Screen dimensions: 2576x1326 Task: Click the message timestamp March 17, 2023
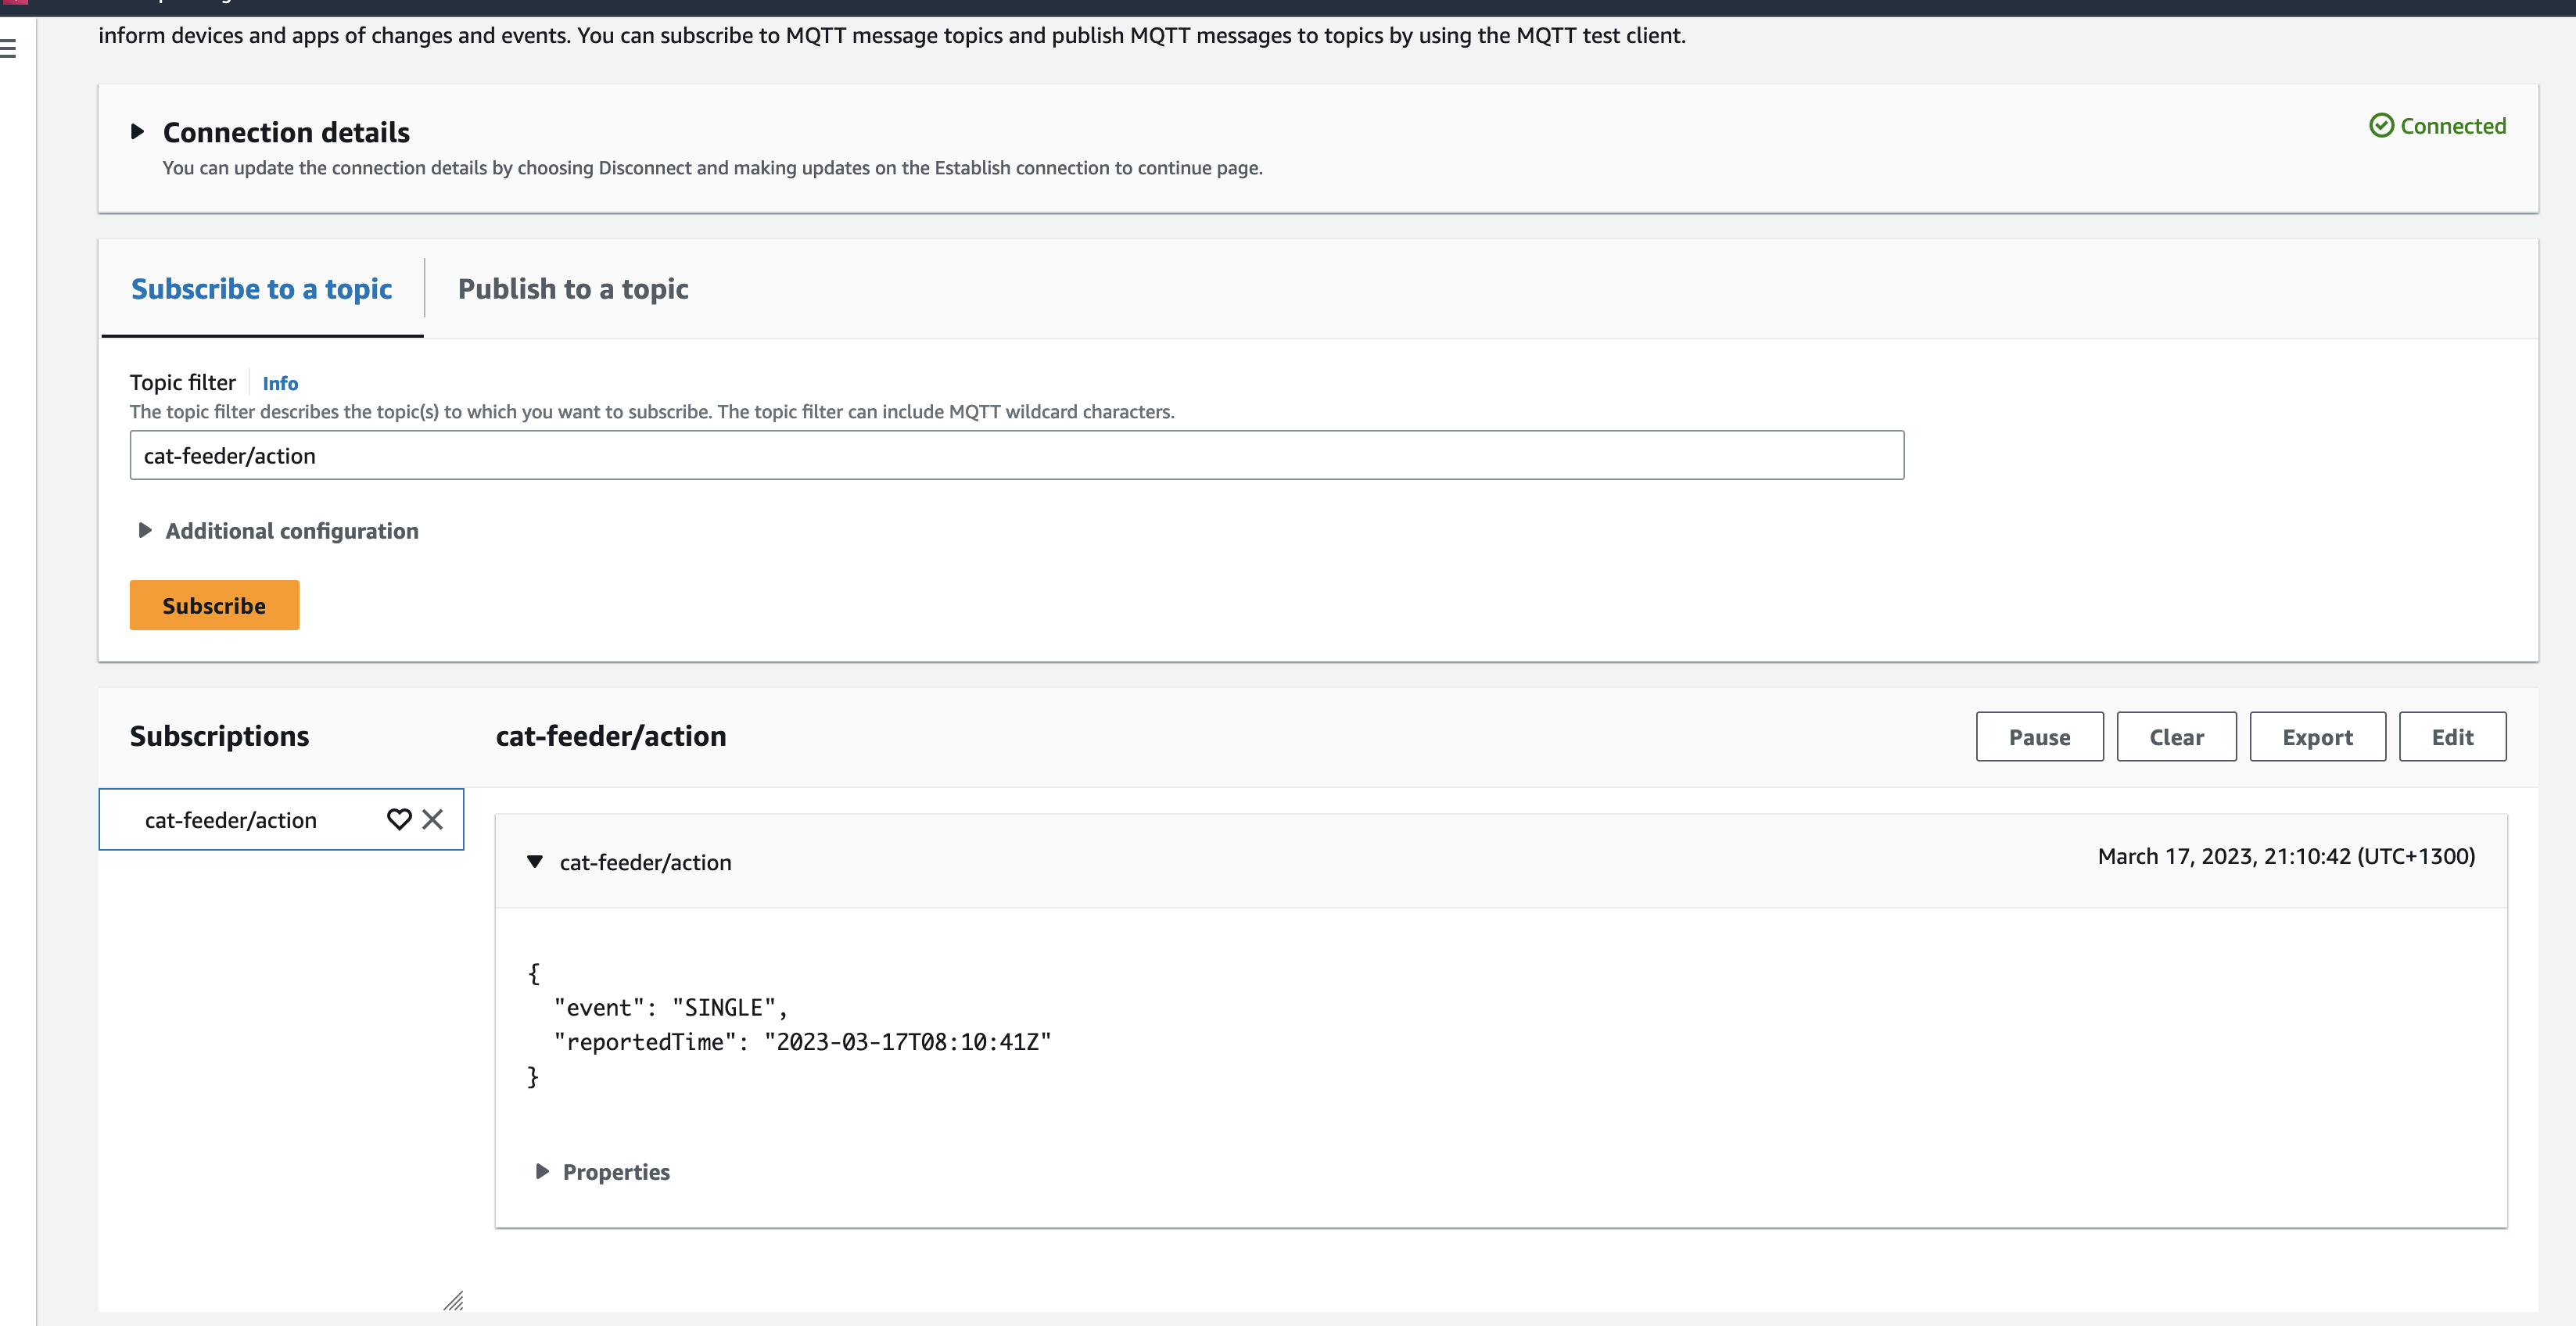pos(2286,857)
